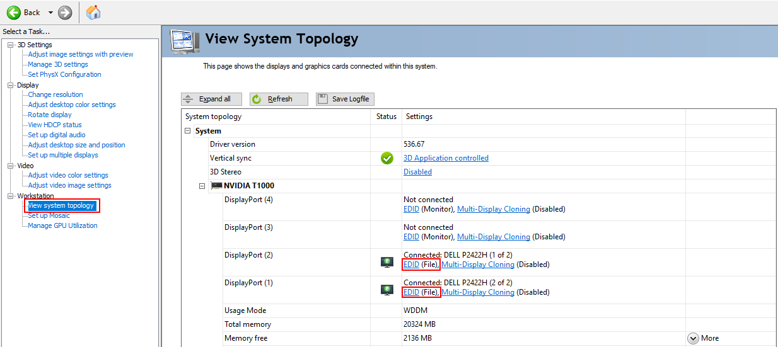Click the View System Topology header icon

click(185, 43)
